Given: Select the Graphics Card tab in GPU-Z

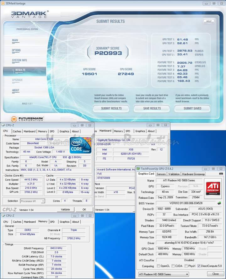Looking at the screenshot, I should pyautogui.click(x=146, y=174).
